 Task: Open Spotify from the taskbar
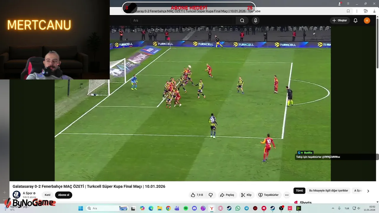(186, 208)
